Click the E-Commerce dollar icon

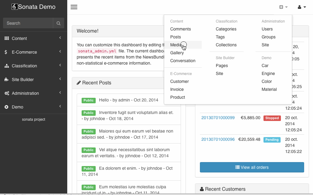coord(6,52)
